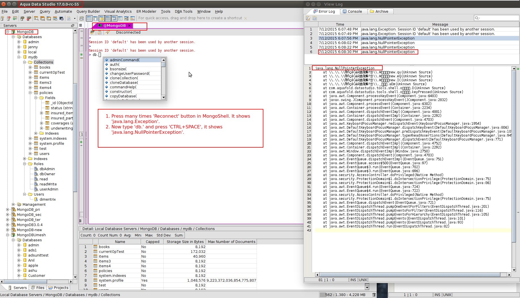Toggle the pivot grid toolbar button
The height and width of the screenshot is (298, 520).
coord(114,18)
